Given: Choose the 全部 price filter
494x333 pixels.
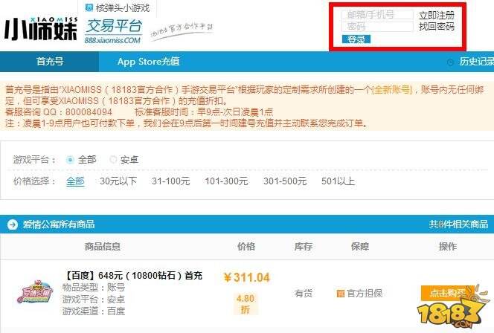Looking at the screenshot, I should [75, 181].
